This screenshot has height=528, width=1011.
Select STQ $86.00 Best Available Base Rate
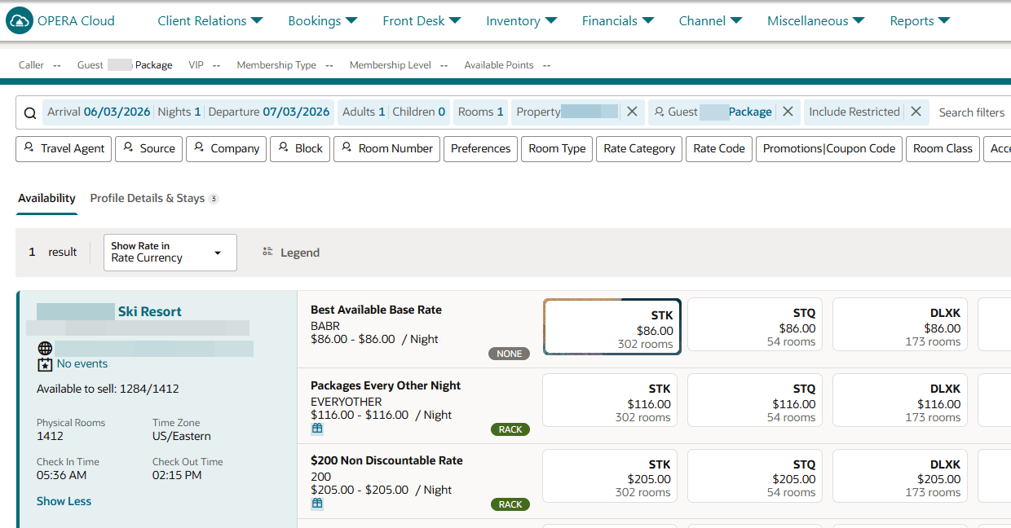(757, 324)
